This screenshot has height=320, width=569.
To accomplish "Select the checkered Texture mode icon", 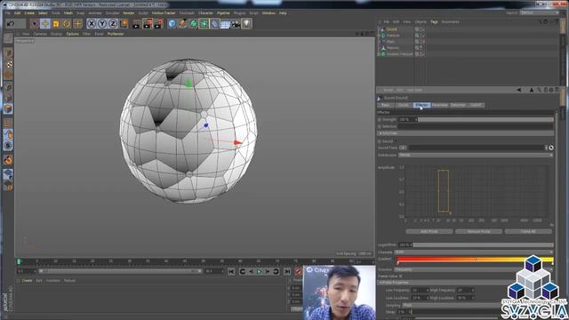I will point(9,64).
